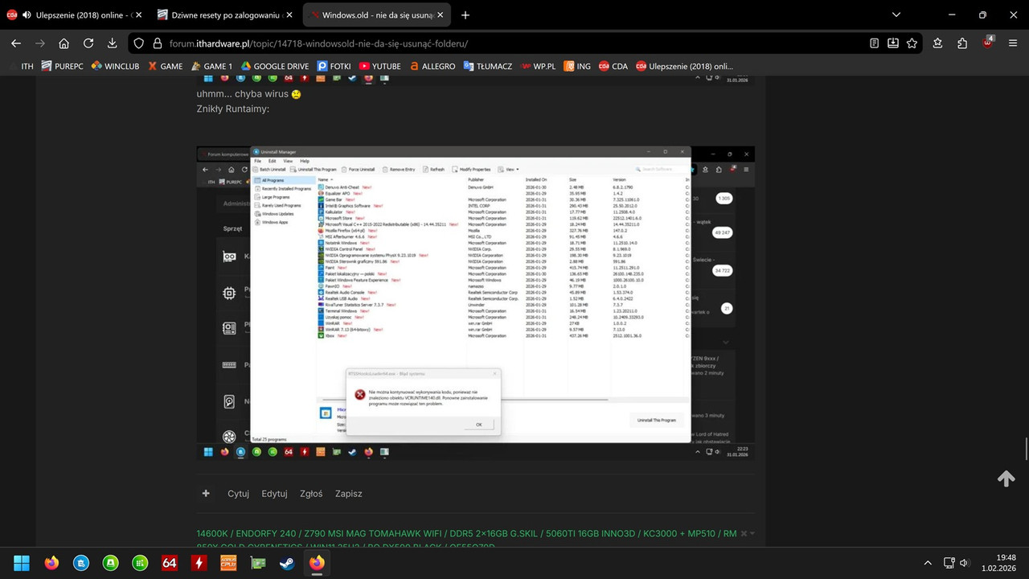This screenshot has height=579, width=1029.
Task: Open the PUREPC bookmark
Action: (63, 66)
